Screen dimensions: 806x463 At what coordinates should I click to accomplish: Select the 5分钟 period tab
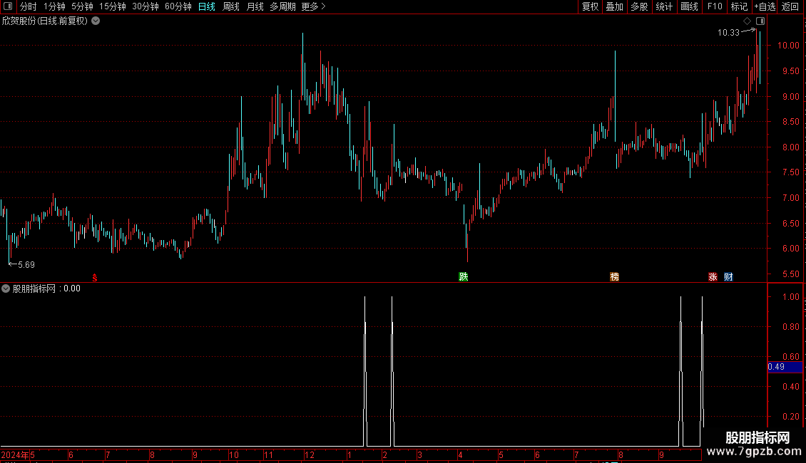click(x=82, y=6)
